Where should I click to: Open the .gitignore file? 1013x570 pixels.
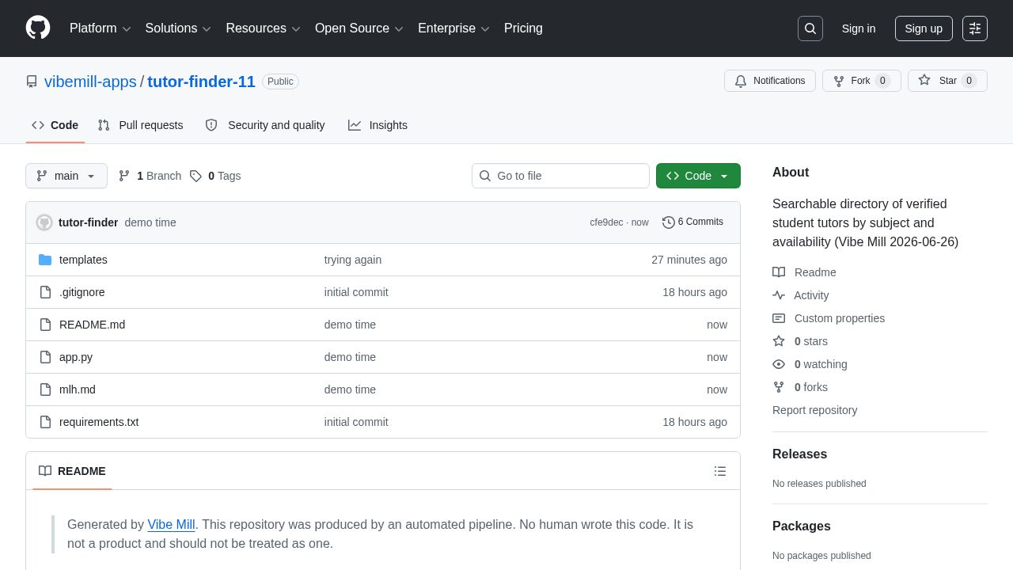point(82,292)
